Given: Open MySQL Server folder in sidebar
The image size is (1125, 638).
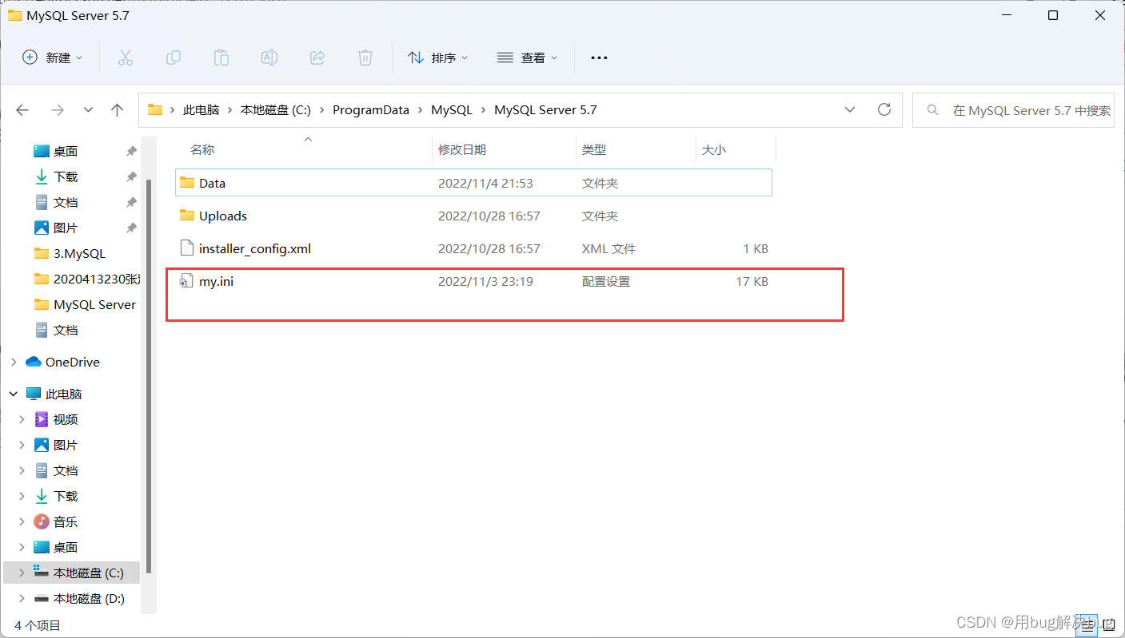Looking at the screenshot, I should point(86,304).
